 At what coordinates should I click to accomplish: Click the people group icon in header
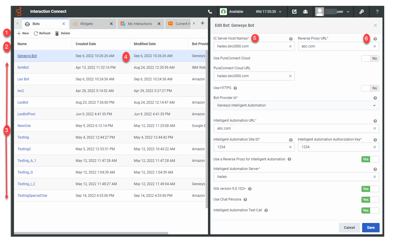click(305, 12)
